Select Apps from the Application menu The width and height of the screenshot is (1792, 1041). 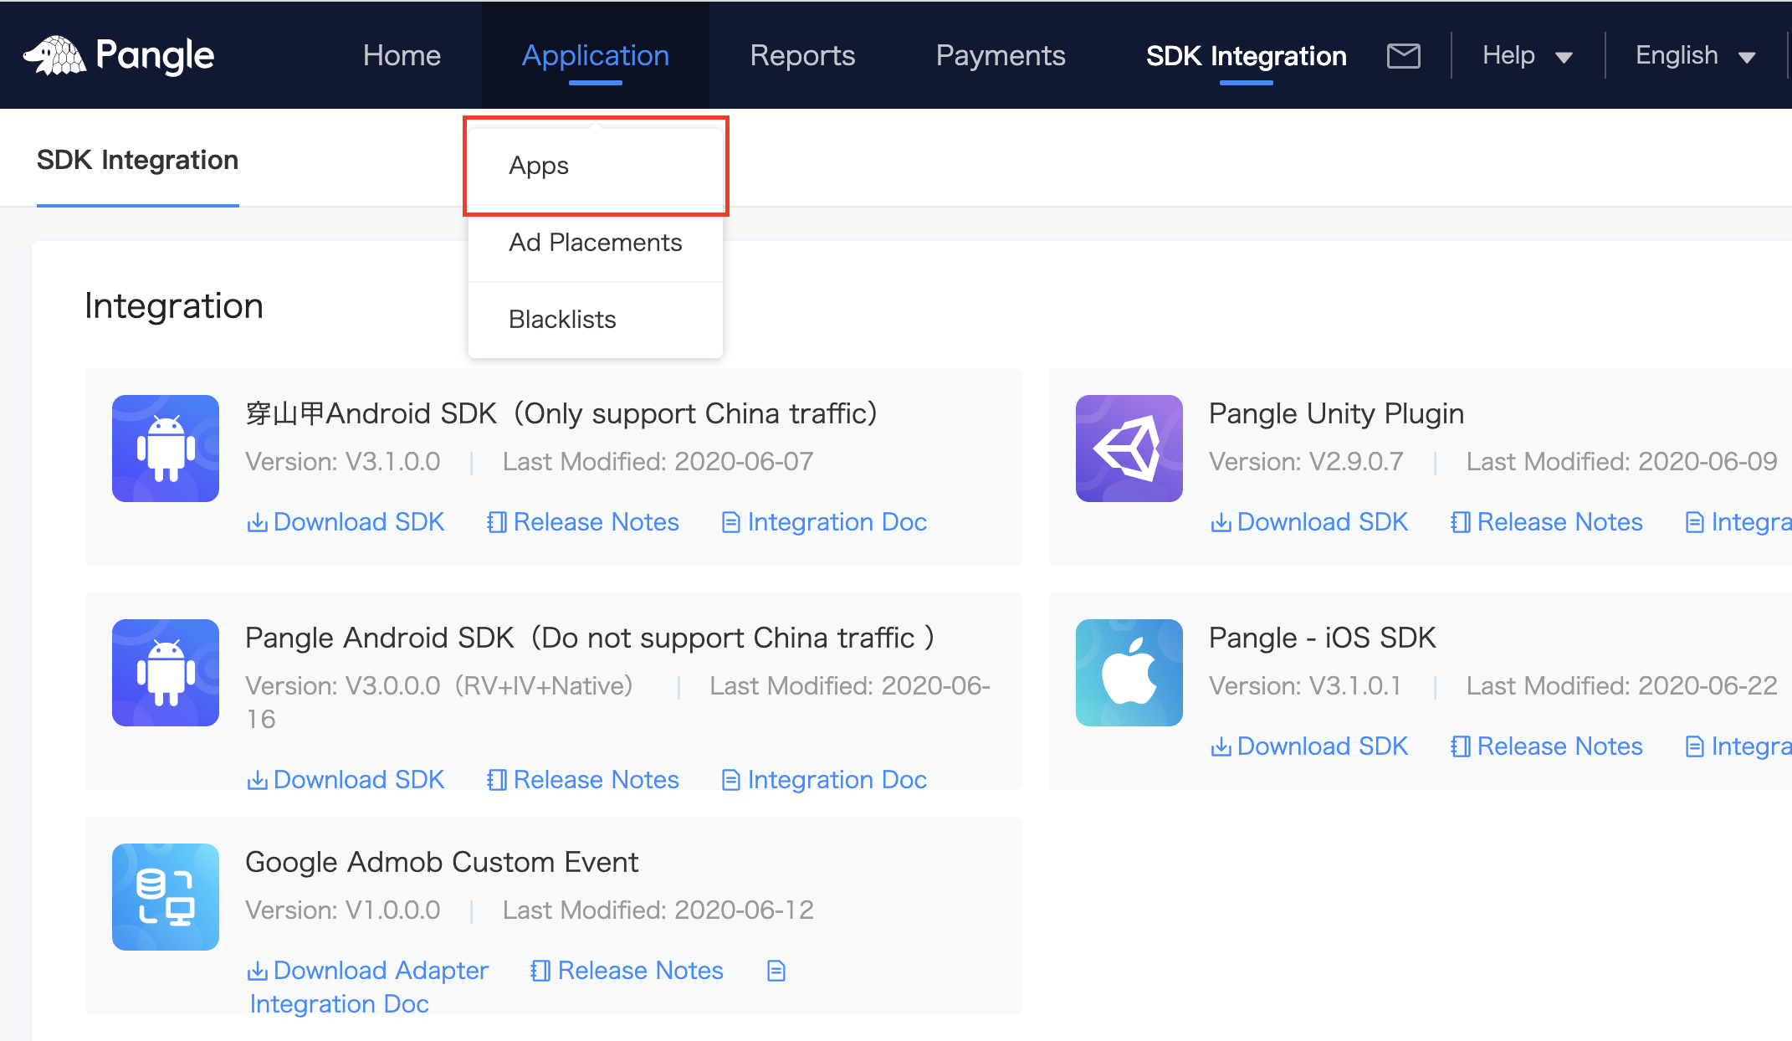click(x=539, y=166)
